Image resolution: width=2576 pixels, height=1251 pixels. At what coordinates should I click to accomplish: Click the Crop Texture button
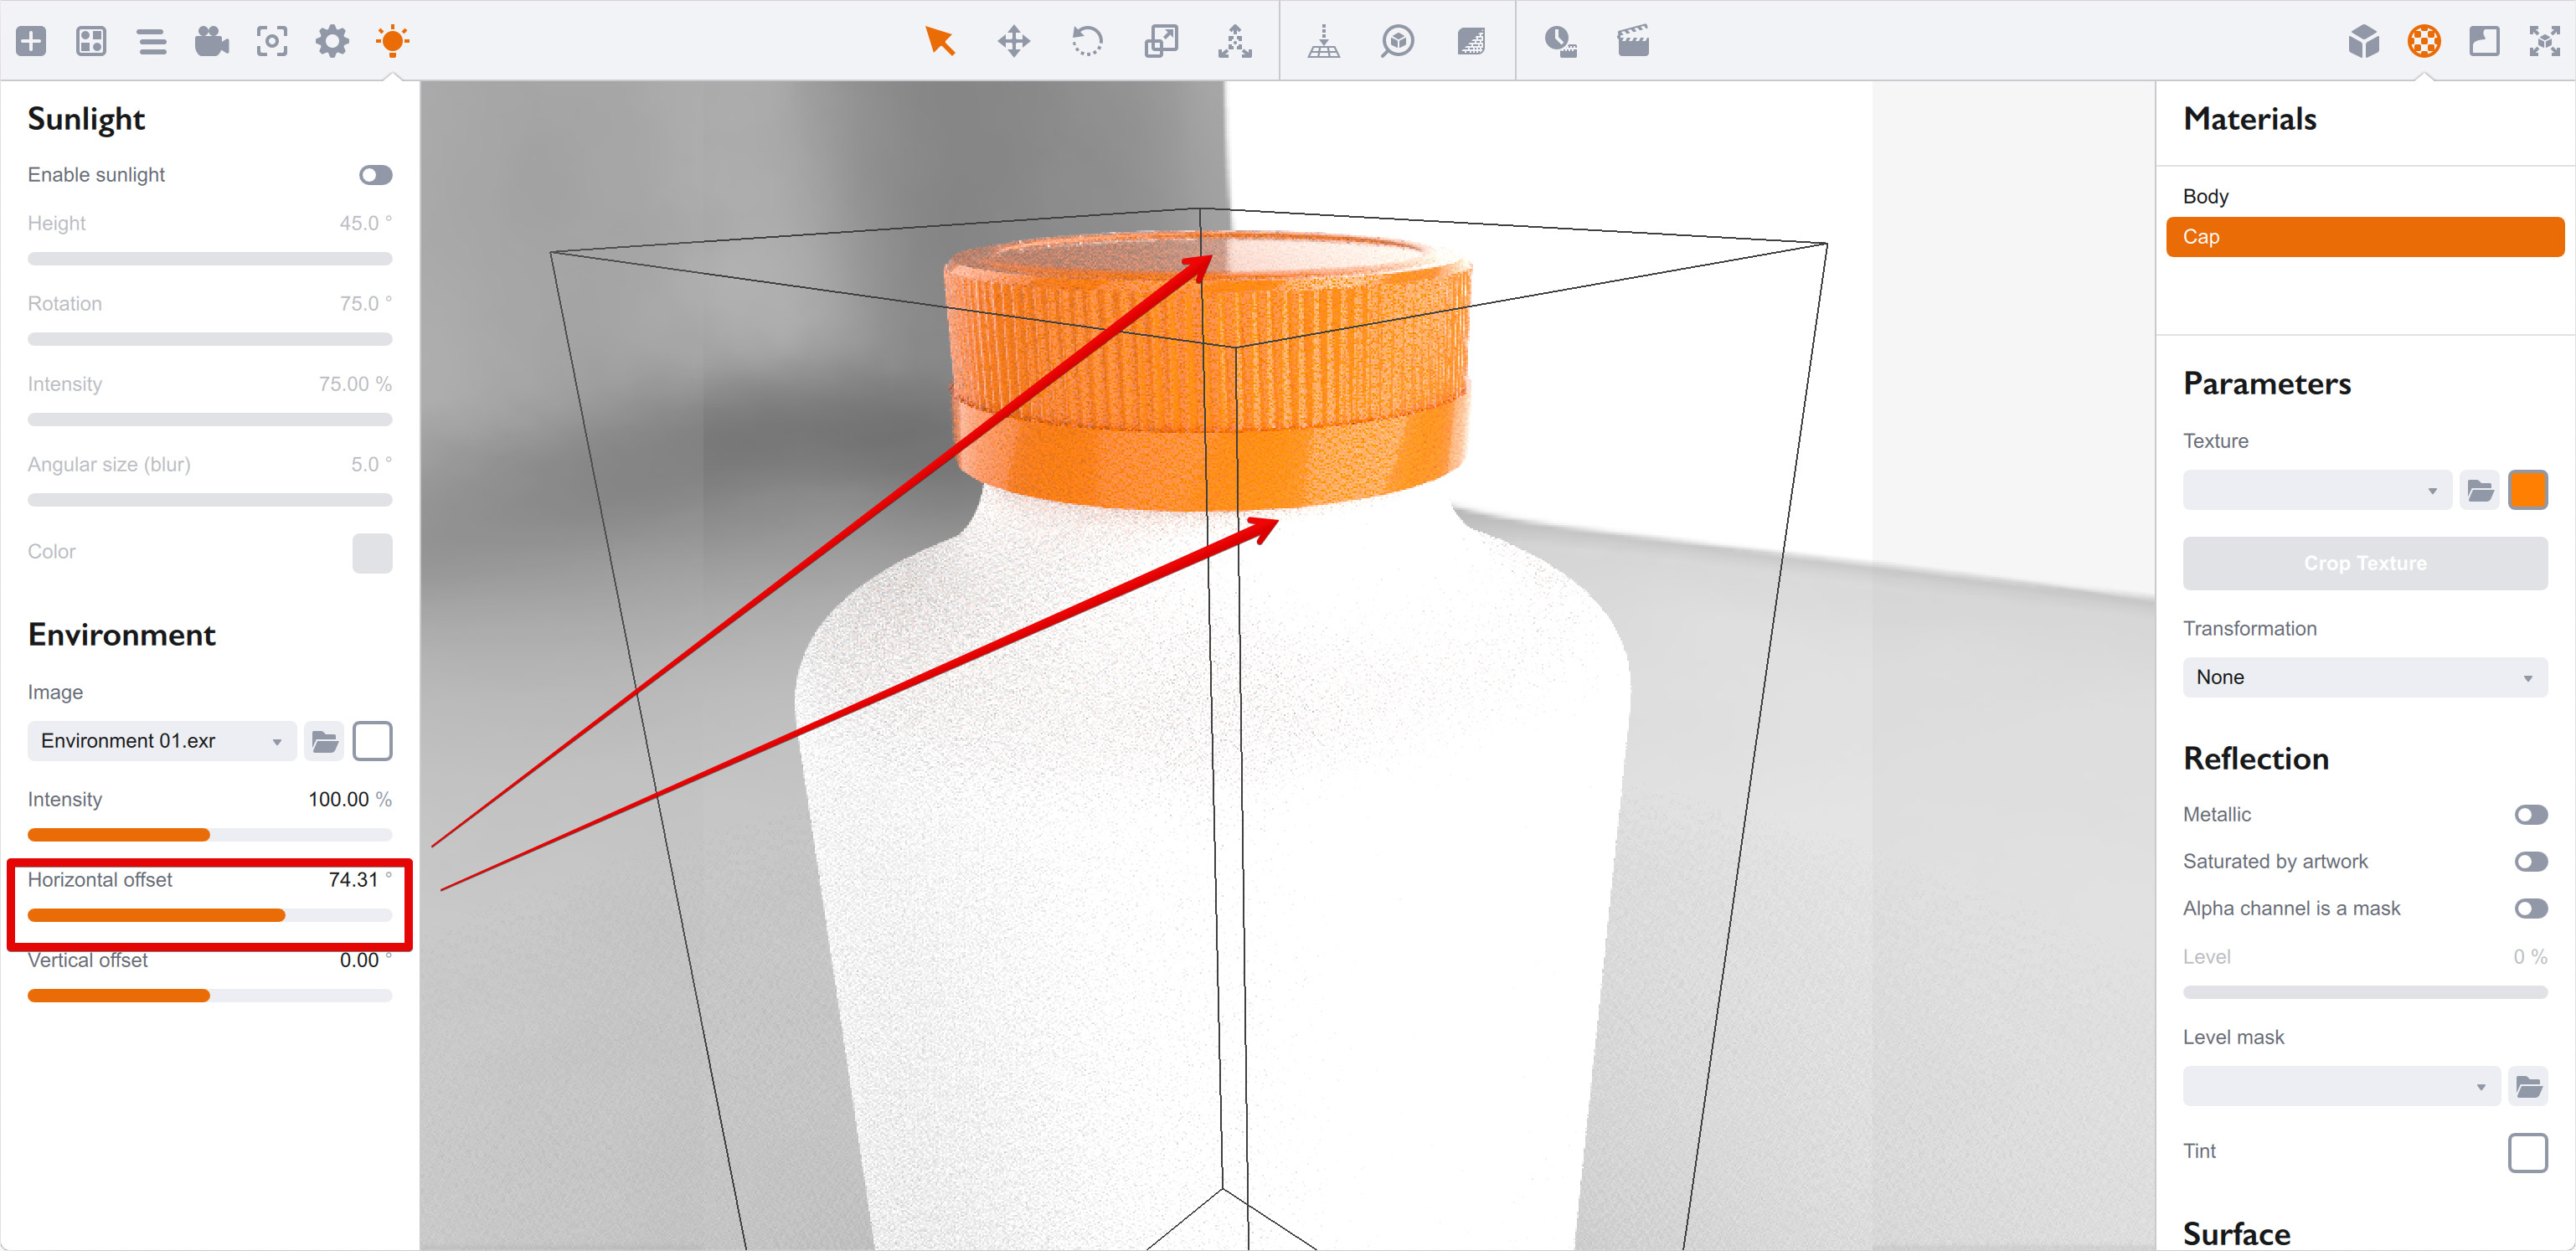point(2364,563)
